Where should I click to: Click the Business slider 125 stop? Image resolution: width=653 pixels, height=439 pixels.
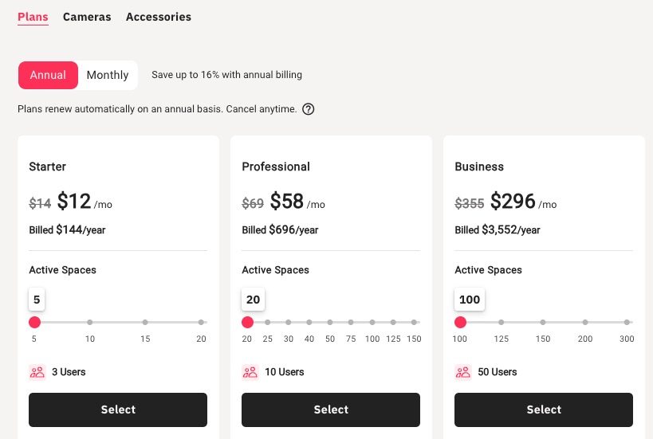[502, 323]
